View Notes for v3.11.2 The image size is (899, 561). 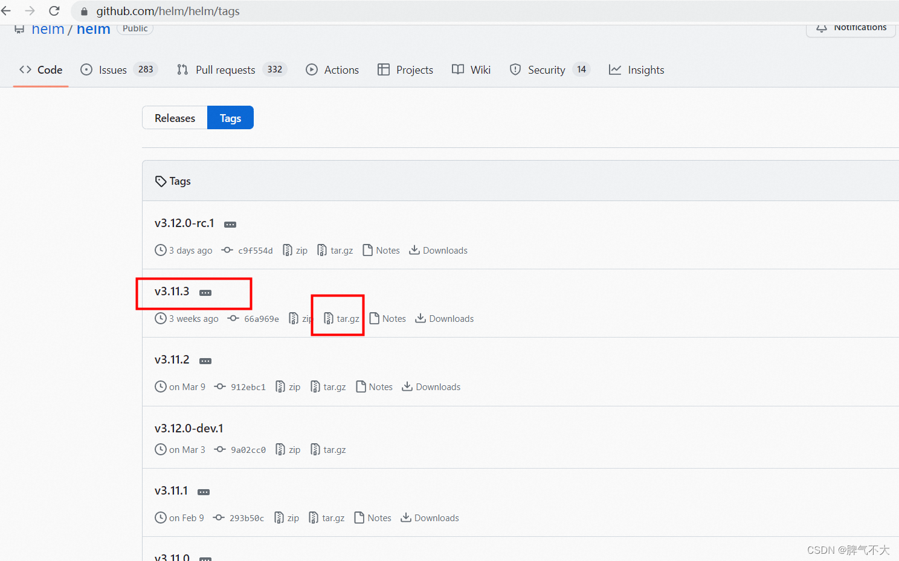[374, 387]
